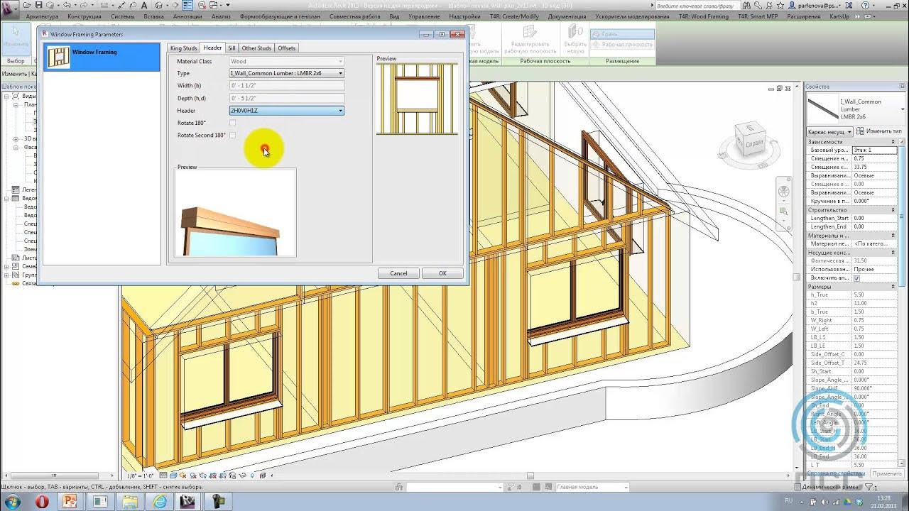This screenshot has height=511, width=909.
Task: Select the Text 'A' tool in quick access toolbar
Action: 144,5
